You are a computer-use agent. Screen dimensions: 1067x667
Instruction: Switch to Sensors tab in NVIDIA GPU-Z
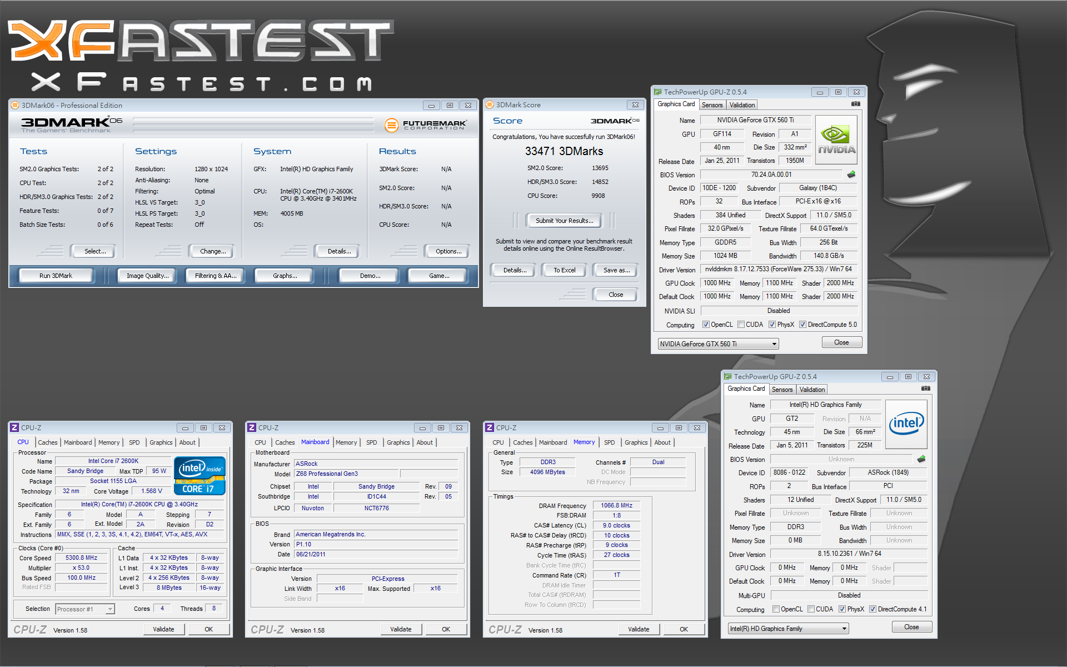pyautogui.click(x=712, y=105)
